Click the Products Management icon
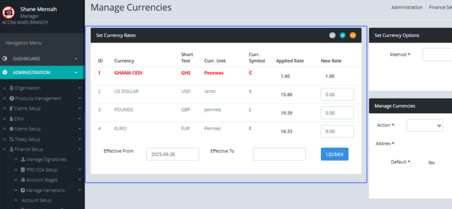452x209 pixels. coord(12,98)
